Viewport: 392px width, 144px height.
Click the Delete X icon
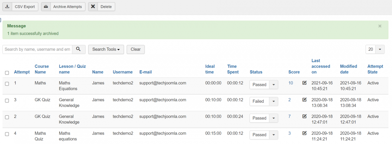pyautogui.click(x=93, y=7)
